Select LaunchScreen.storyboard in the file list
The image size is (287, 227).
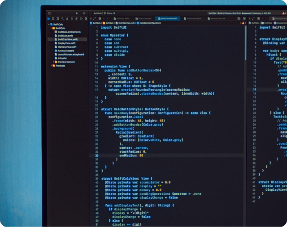tap(71, 55)
